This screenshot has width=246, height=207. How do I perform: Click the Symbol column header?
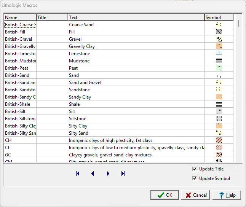[219, 18]
